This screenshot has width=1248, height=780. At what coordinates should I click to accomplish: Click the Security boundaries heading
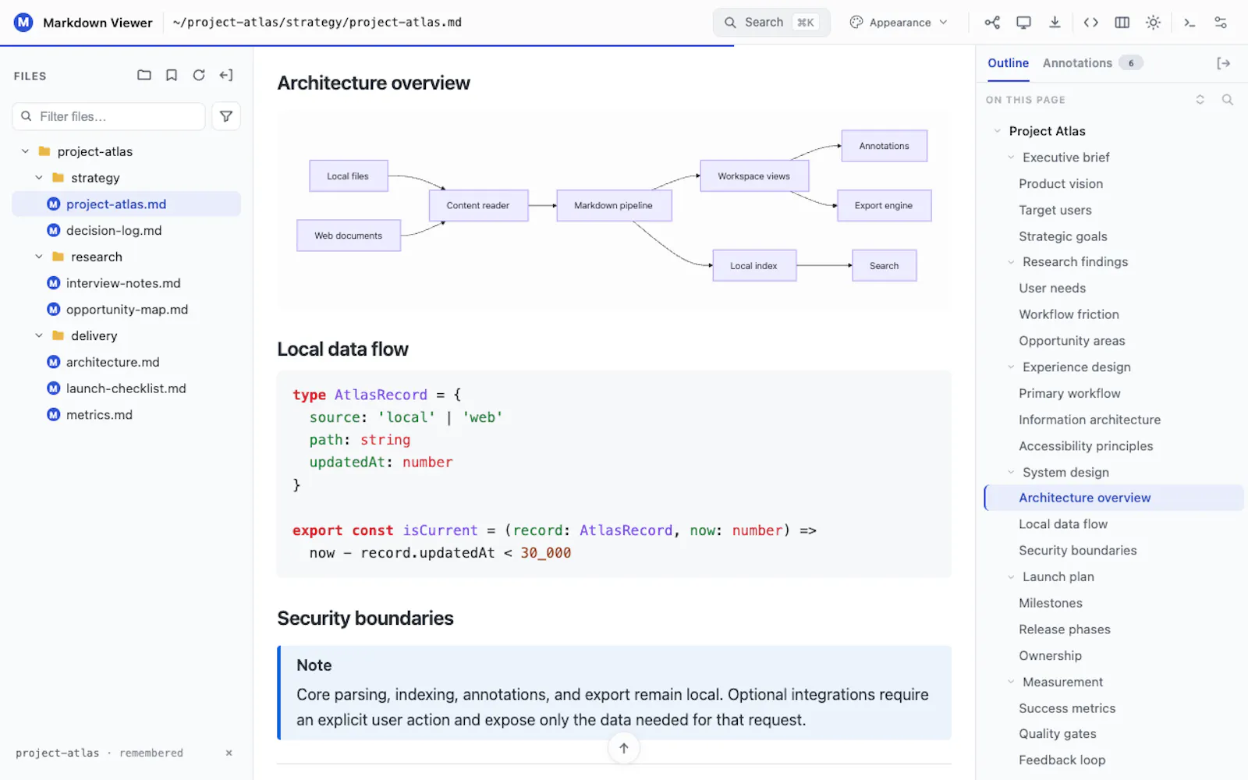[x=365, y=619]
